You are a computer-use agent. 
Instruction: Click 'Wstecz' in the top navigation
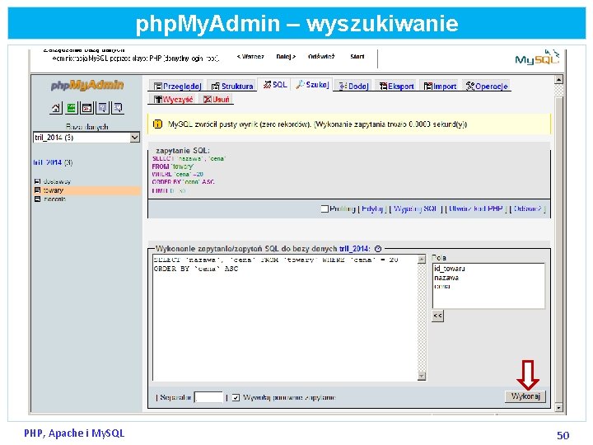coord(250,57)
